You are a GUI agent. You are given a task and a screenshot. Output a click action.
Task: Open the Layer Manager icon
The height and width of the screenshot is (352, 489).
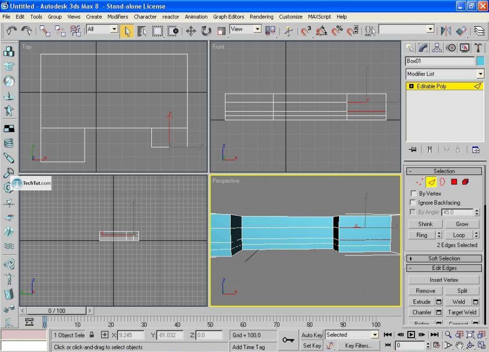[479, 31]
